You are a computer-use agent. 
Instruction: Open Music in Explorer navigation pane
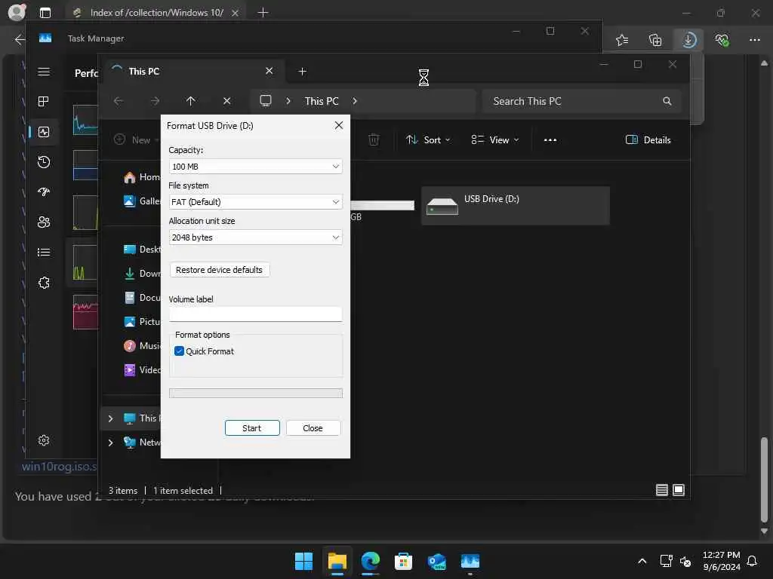click(142, 345)
